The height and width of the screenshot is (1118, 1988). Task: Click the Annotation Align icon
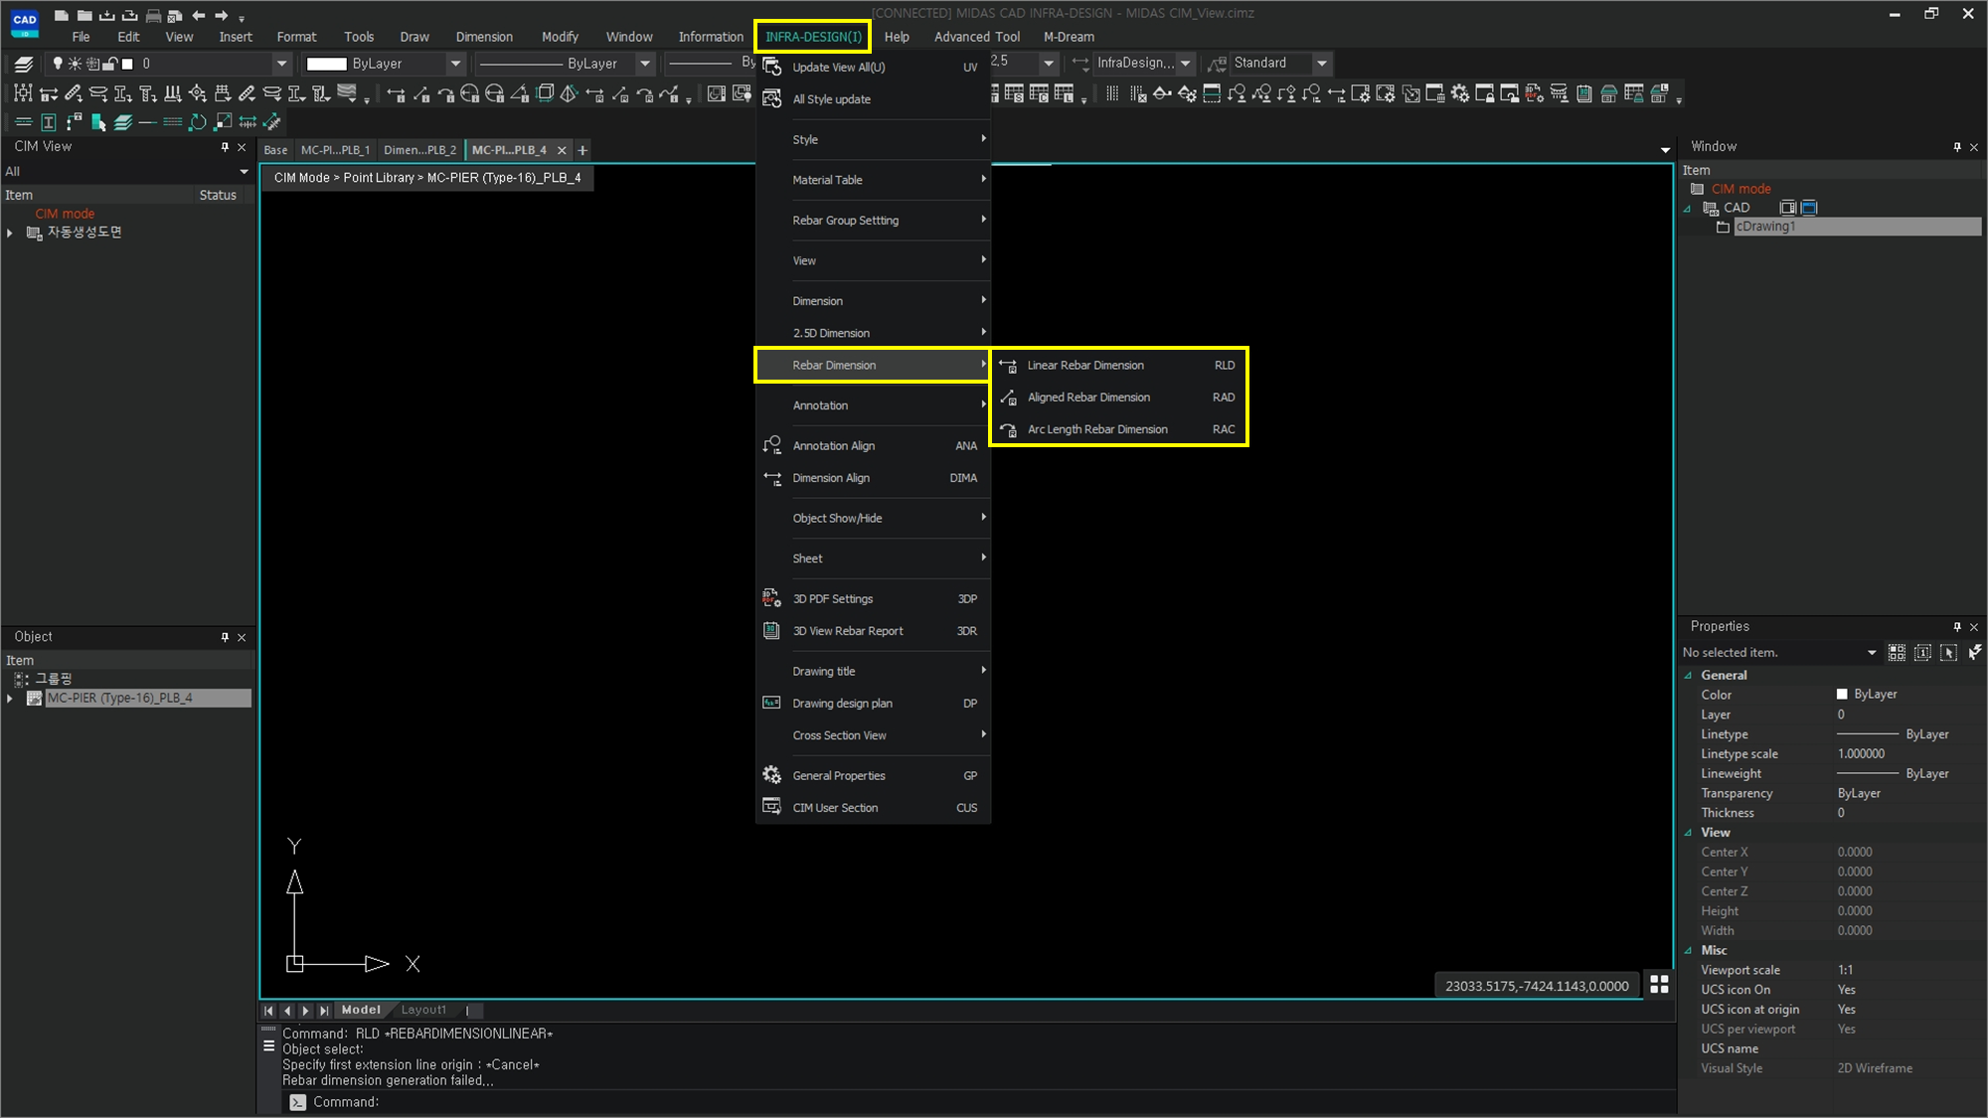pyautogui.click(x=772, y=445)
